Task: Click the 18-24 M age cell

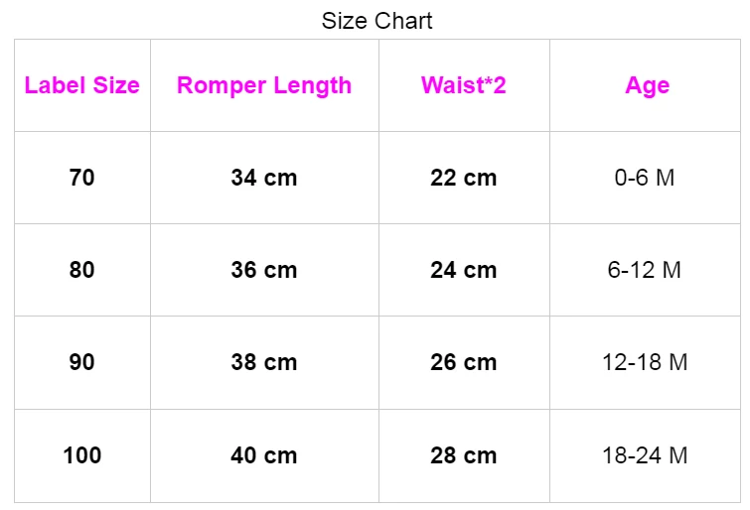Action: [x=645, y=455]
